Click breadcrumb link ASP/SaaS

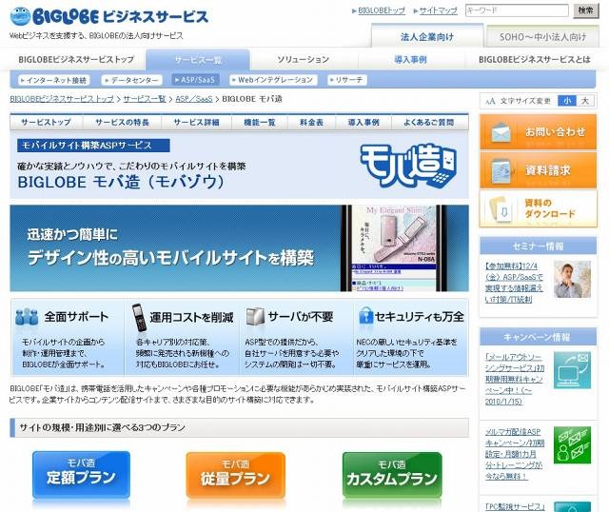click(194, 99)
